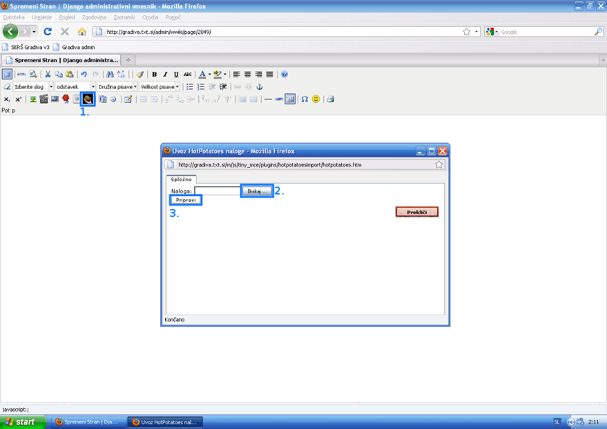Screen dimensions: 607x429
Task: Open the Pogled menu
Action: [67, 18]
